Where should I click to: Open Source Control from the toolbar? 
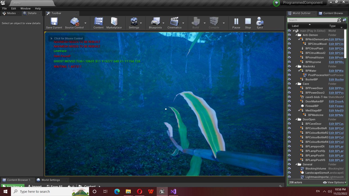click(74, 21)
